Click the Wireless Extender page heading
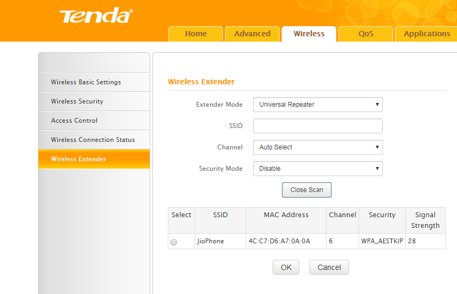This screenshot has height=294, width=457. (201, 82)
